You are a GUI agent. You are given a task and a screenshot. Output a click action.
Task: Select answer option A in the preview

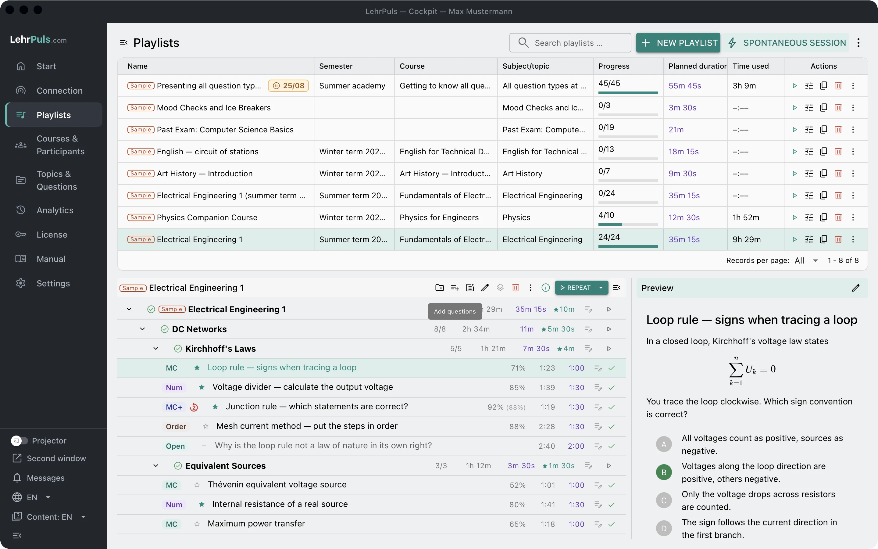[664, 444]
